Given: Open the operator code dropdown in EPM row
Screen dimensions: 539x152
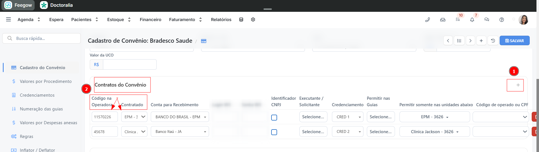Looking at the screenshot, I should 500,117.
